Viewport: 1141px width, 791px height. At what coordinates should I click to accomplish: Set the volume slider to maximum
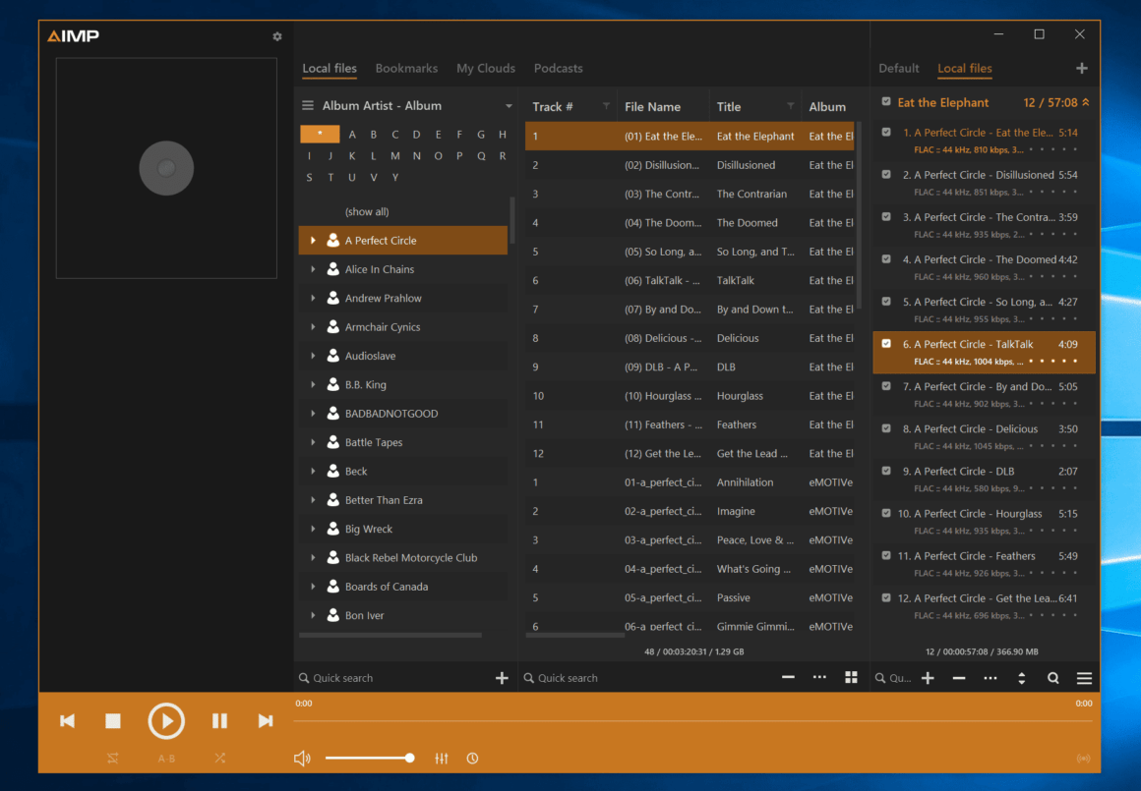tap(409, 758)
